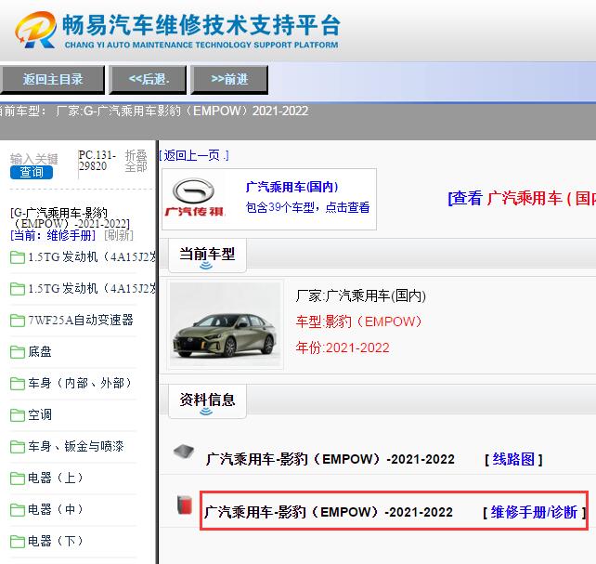The image size is (596, 564).
Task: Click the gray wiring diagram book icon
Action: pos(184,452)
